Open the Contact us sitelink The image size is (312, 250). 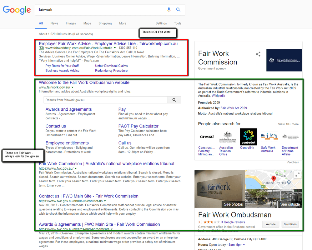[56, 126]
